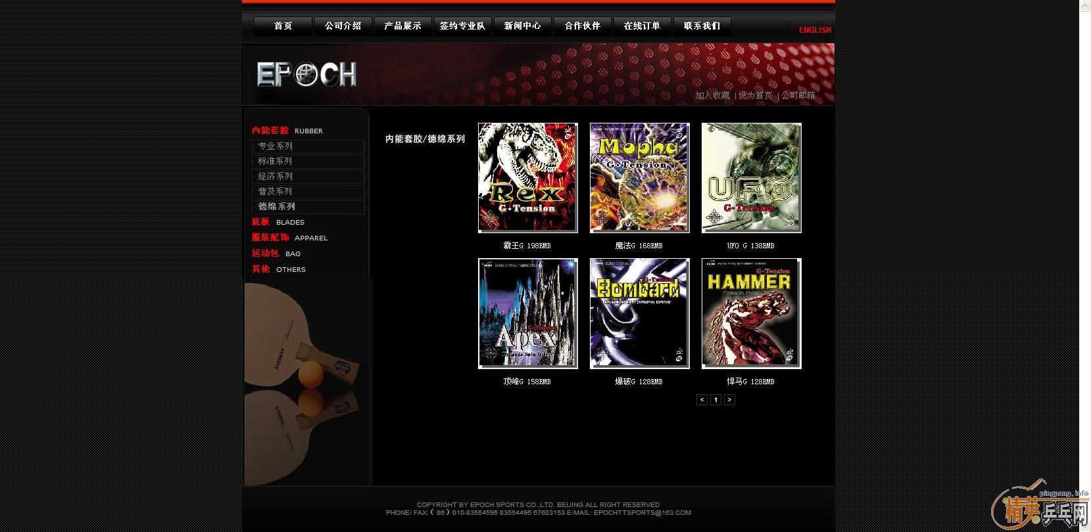Click the UFO G 138RMB product caption
Viewport: 1091px width, 532px height.
tap(751, 246)
